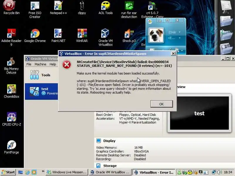Click the Display section header icon

pos(98,141)
